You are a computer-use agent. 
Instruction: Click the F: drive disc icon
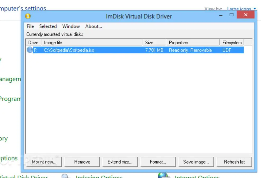tap(30, 50)
